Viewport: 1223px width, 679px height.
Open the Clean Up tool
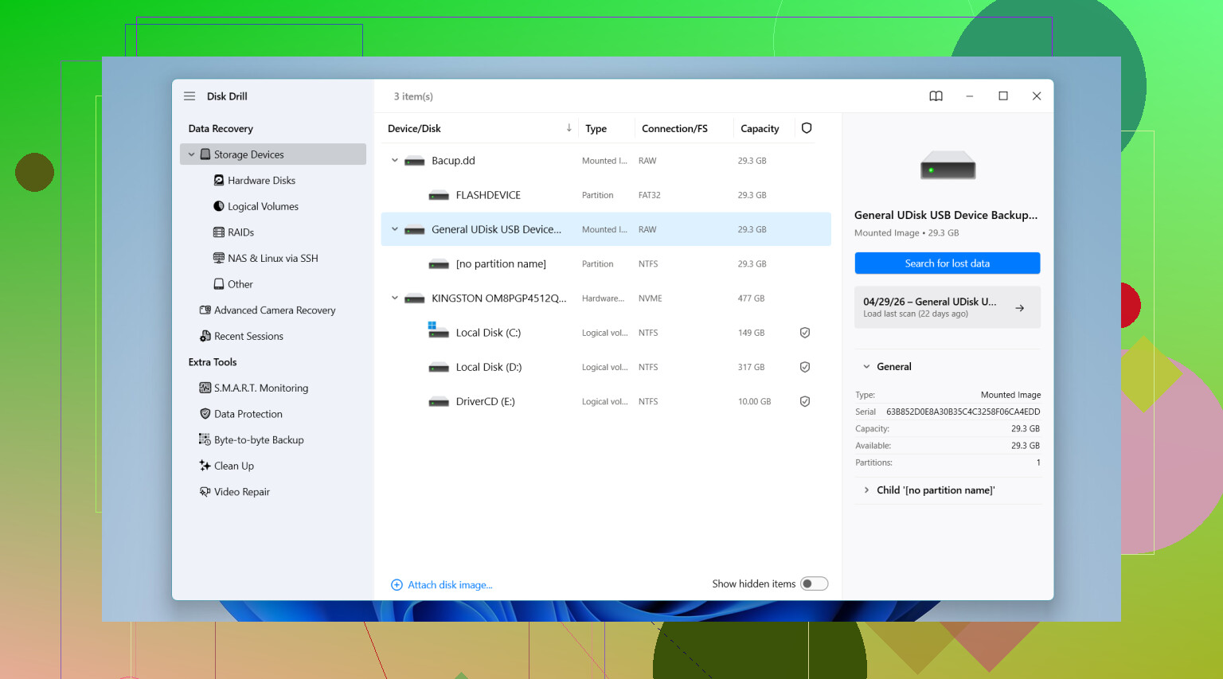[x=234, y=466]
